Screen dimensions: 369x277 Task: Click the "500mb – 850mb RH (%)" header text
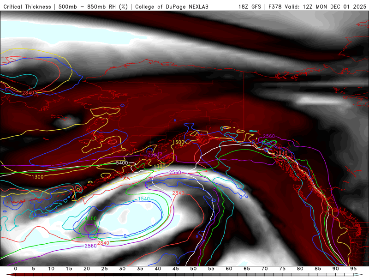93,6
